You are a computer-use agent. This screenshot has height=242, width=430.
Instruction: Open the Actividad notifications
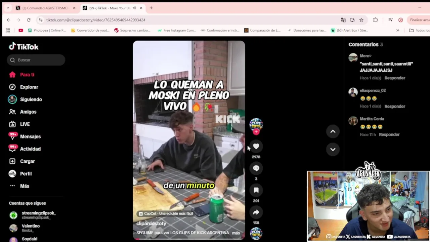tap(25, 149)
